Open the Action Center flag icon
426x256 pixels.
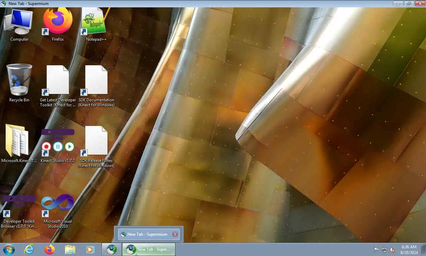point(376,250)
